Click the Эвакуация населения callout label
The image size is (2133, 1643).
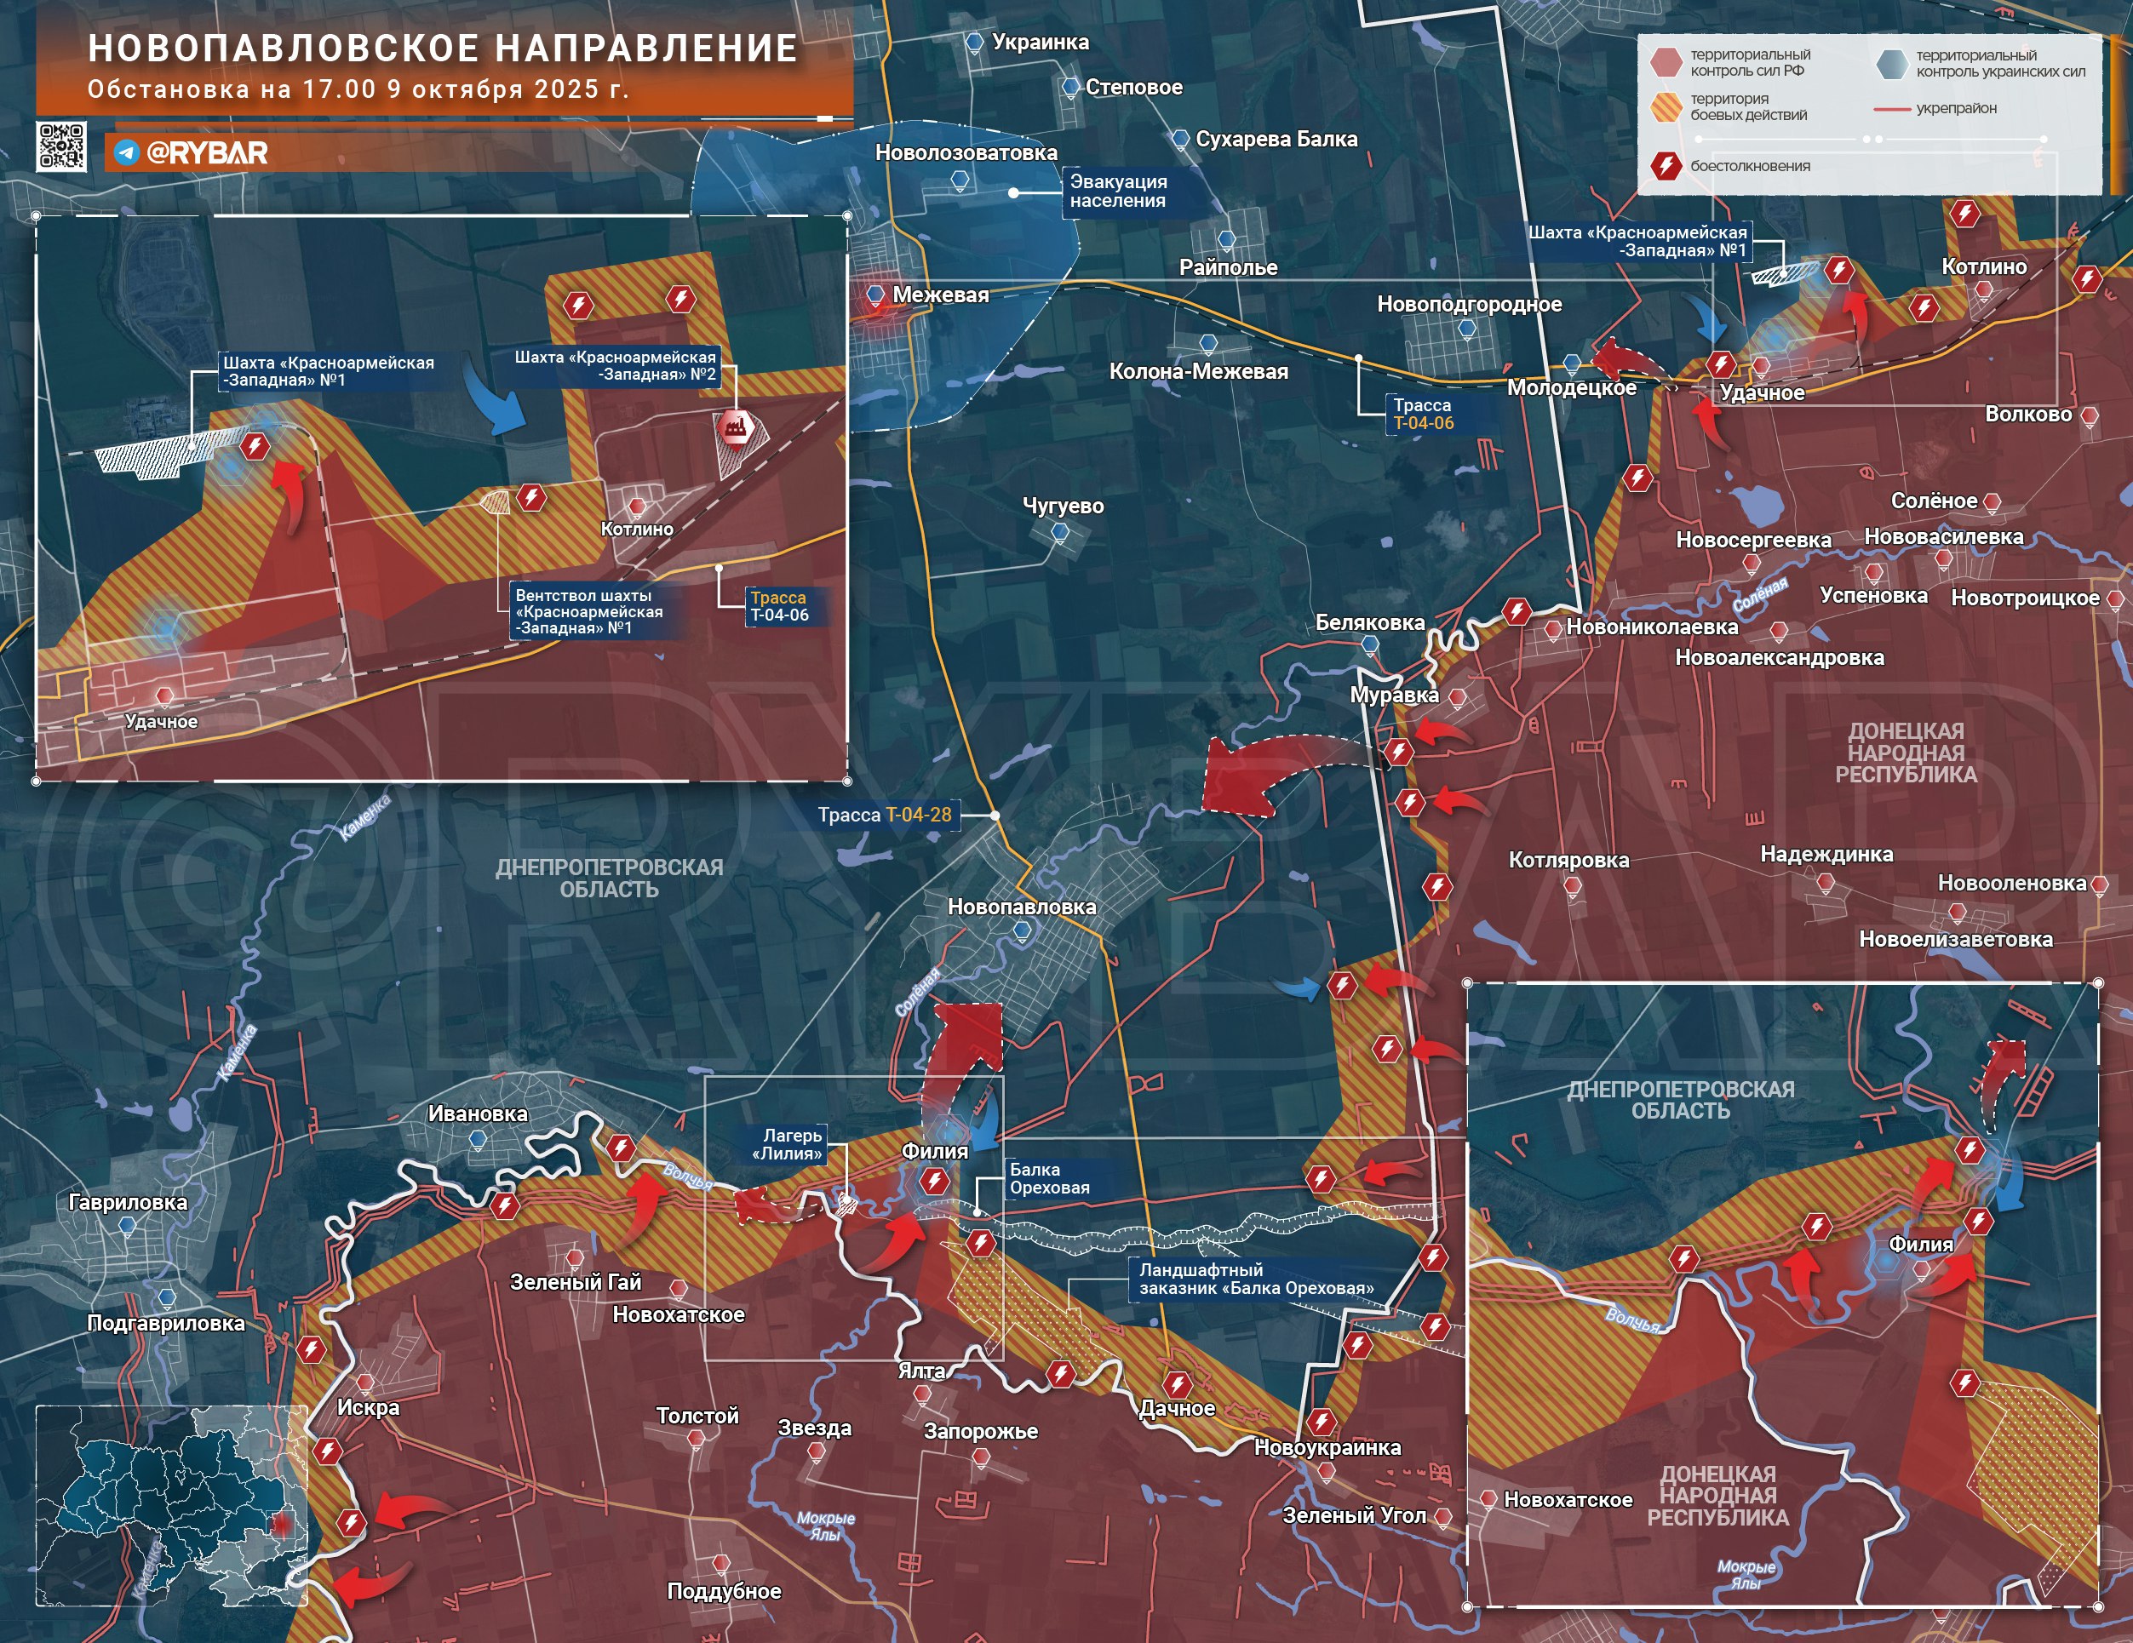[x=1117, y=192]
